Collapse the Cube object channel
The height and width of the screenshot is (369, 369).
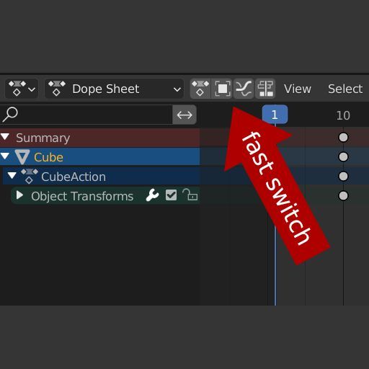tap(5, 156)
